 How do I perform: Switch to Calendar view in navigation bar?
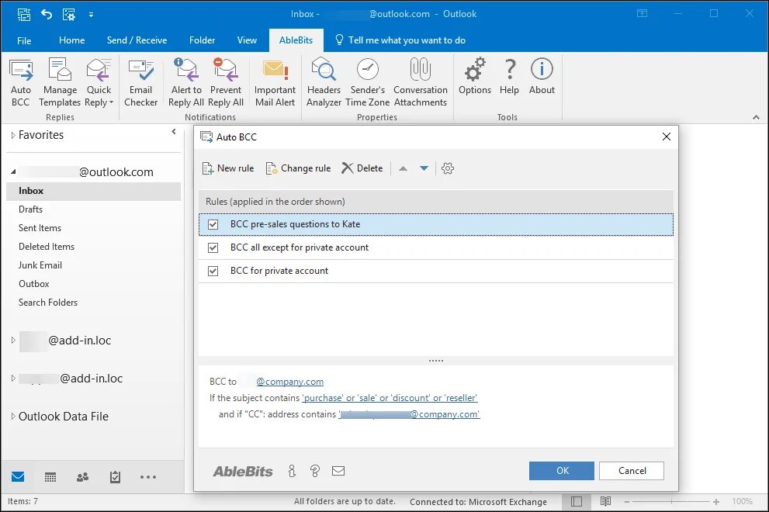(x=50, y=477)
